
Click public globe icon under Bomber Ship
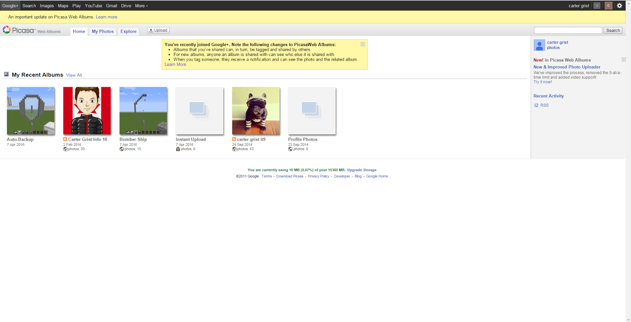point(121,149)
